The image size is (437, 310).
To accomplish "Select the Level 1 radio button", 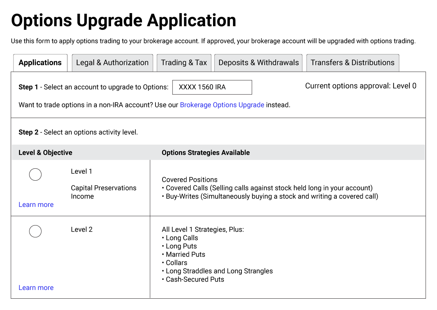I will [x=35, y=175].
